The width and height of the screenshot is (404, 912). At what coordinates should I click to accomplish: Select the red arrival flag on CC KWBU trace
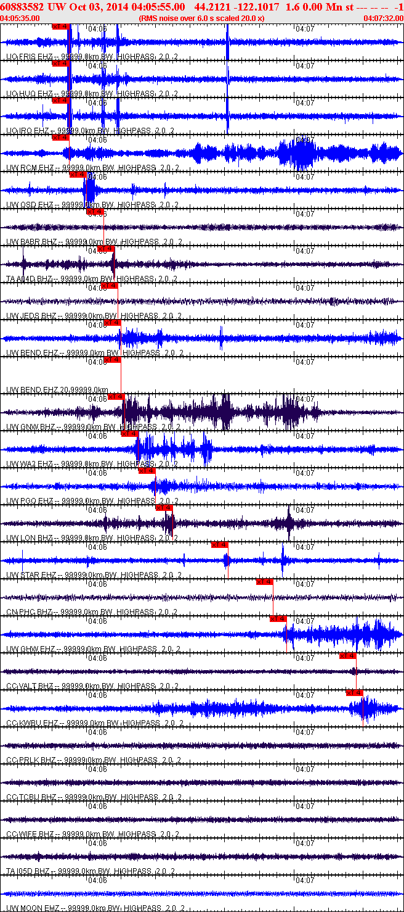(354, 692)
